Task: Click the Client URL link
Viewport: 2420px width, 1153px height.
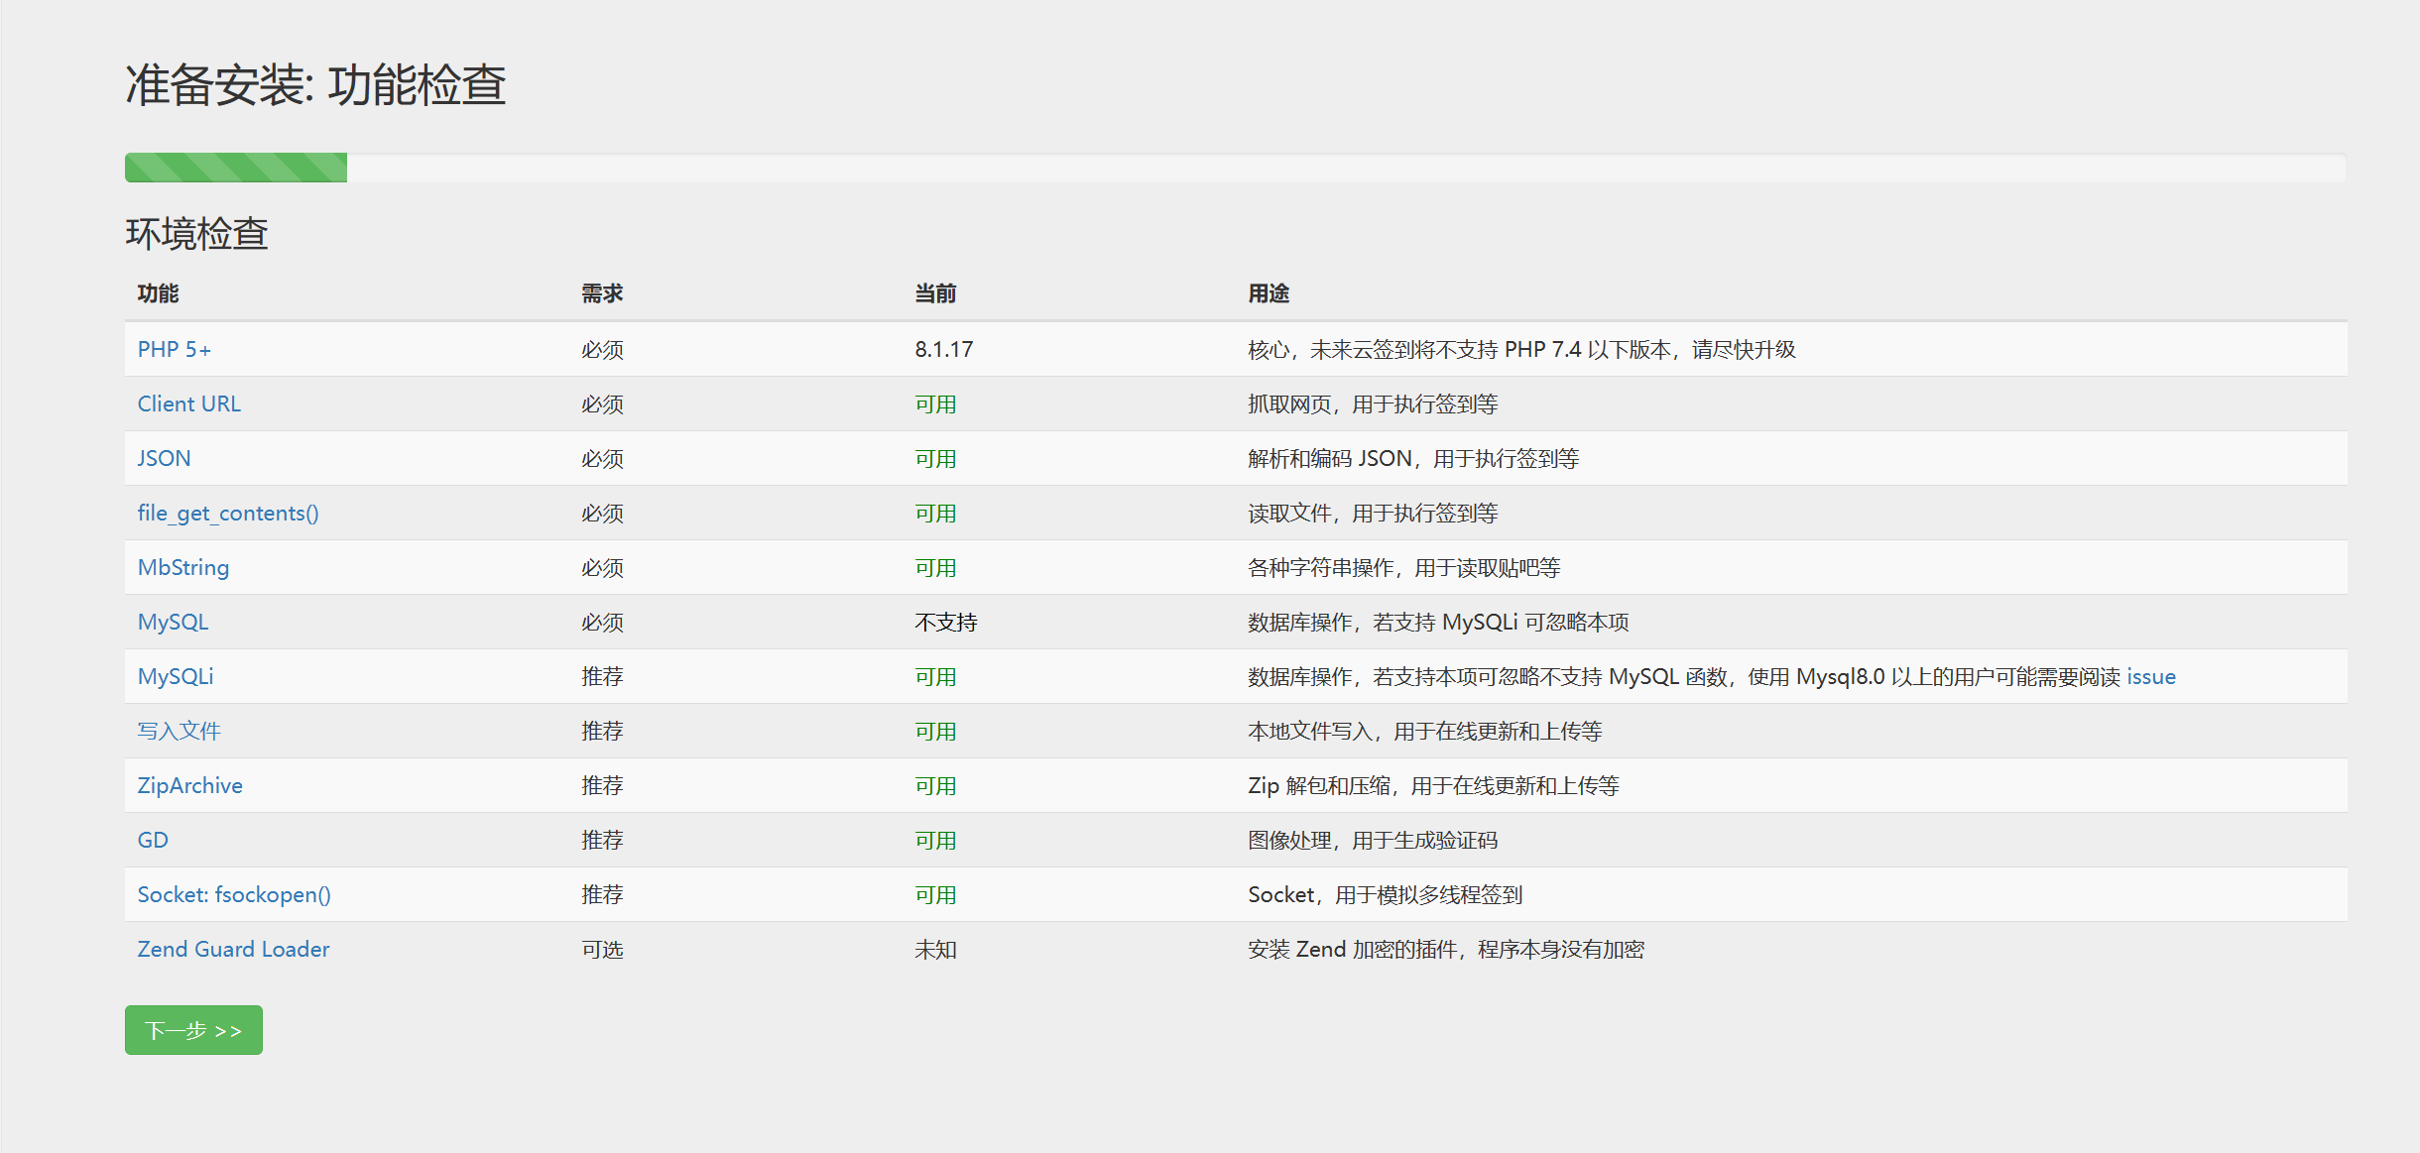Action: 188,404
